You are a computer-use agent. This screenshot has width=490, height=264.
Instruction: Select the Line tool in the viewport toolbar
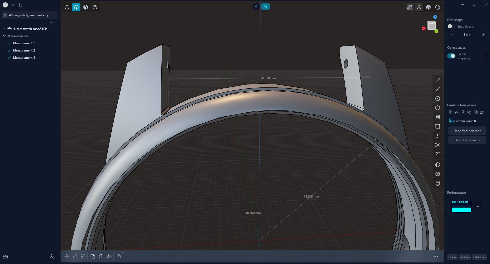[x=437, y=80]
